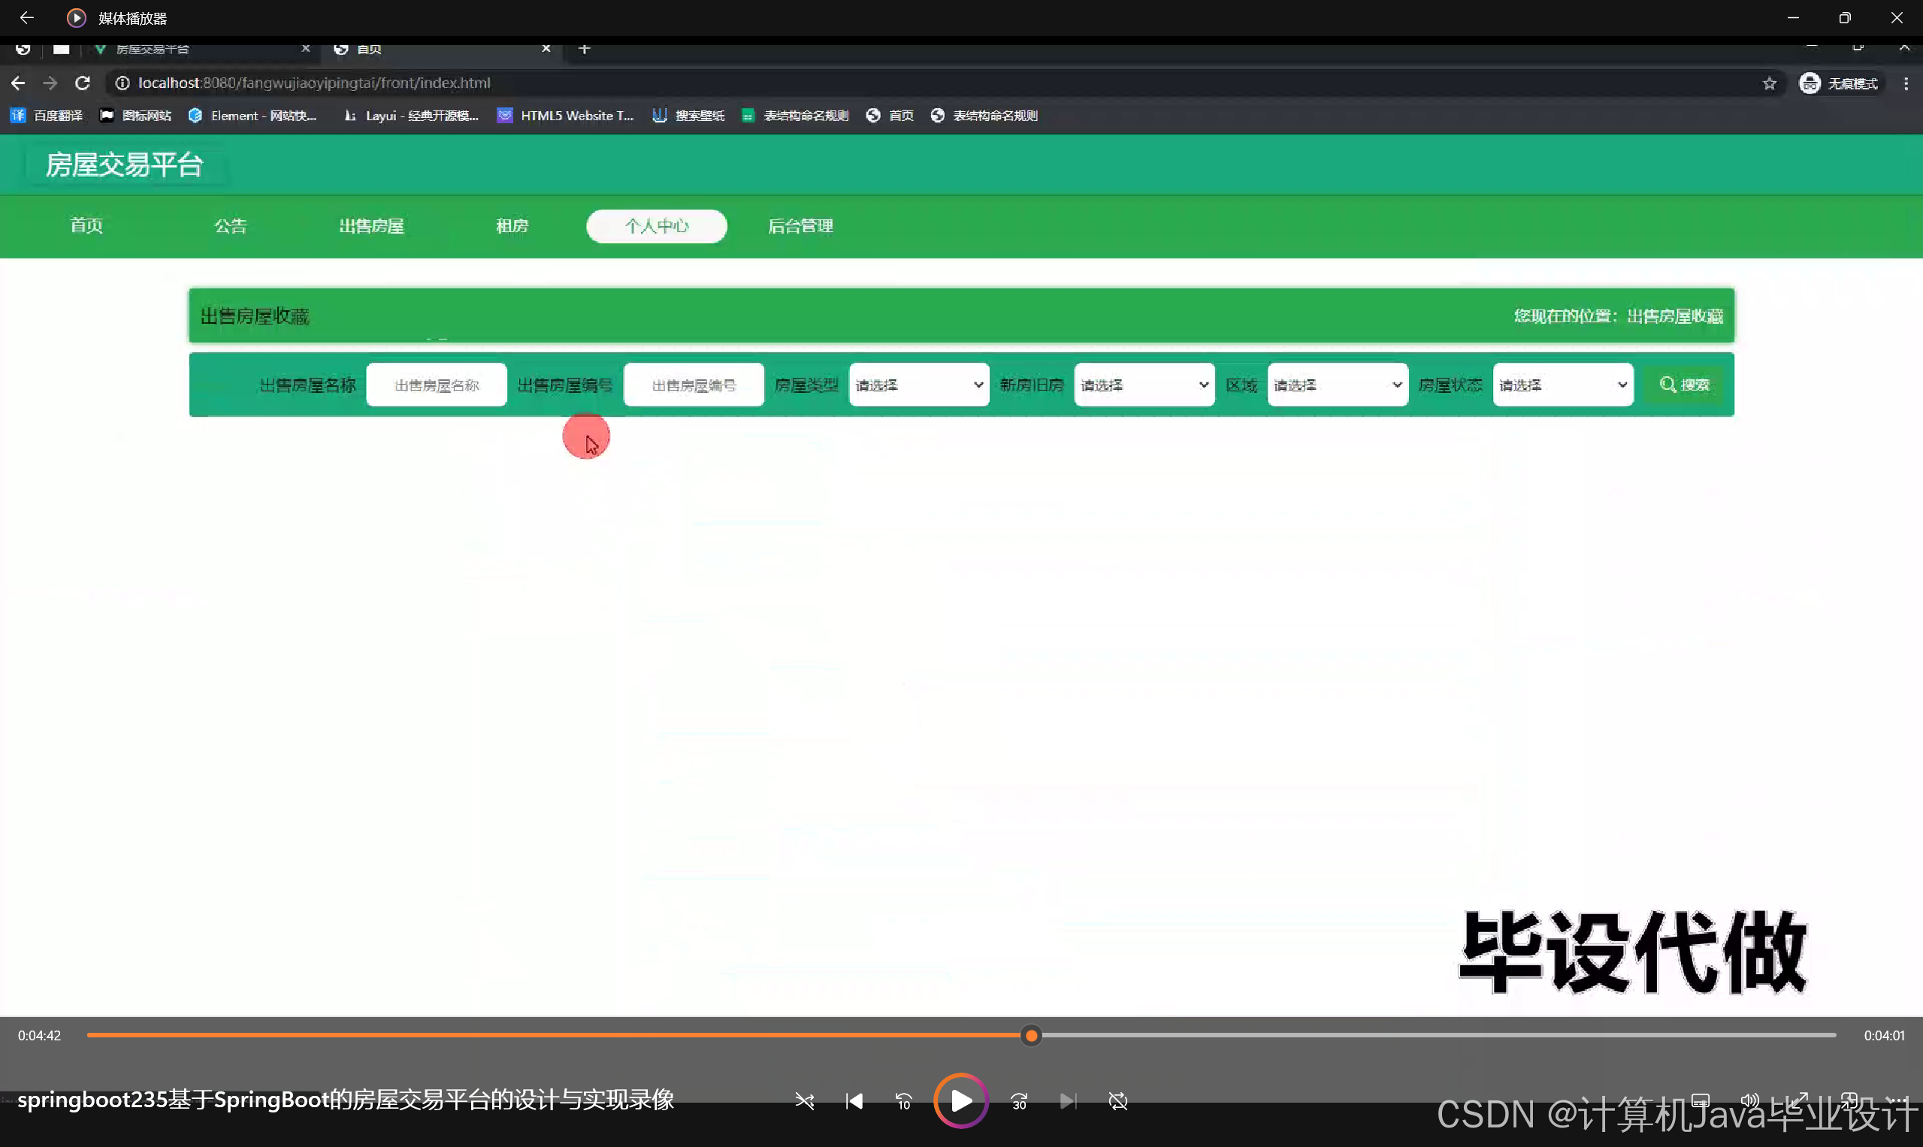
Task: Toggle repeat mode icon
Action: [1117, 1100]
